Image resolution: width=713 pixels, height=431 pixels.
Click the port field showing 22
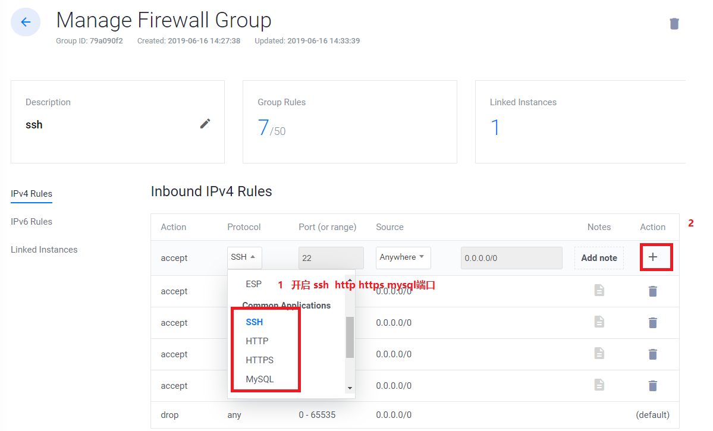(x=331, y=258)
